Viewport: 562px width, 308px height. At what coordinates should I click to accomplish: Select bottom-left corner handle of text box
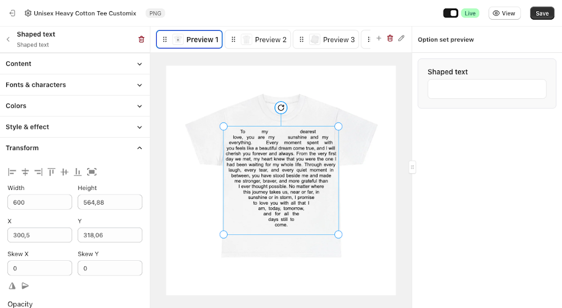[x=224, y=234]
